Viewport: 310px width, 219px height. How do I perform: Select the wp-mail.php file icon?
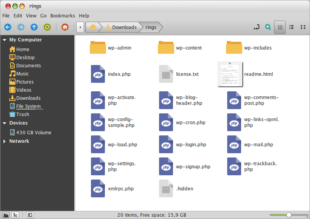click(234, 144)
